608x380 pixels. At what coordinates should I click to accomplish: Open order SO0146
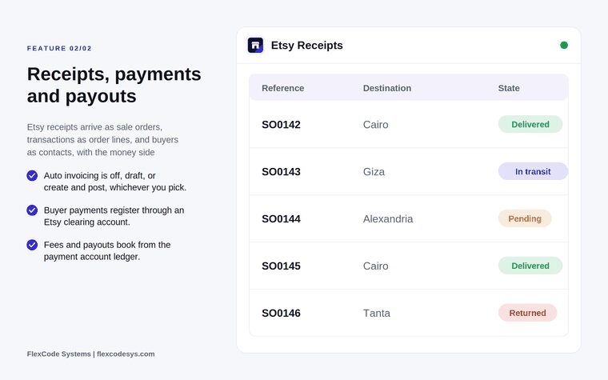pos(281,314)
